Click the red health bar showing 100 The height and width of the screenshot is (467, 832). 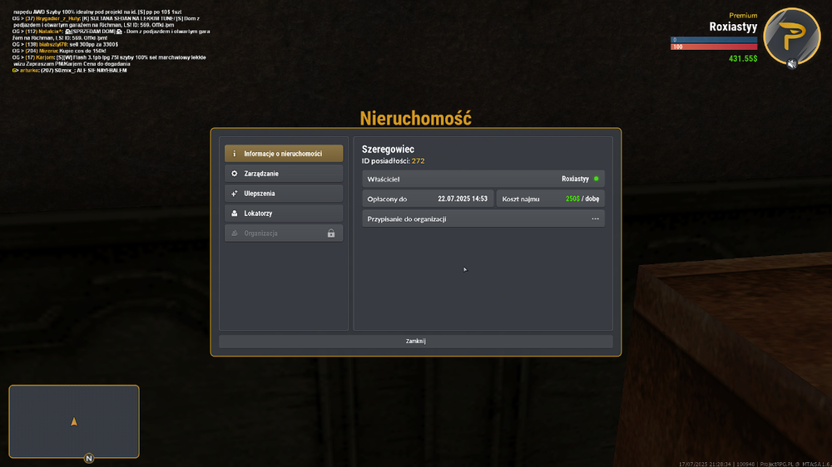tap(714, 47)
